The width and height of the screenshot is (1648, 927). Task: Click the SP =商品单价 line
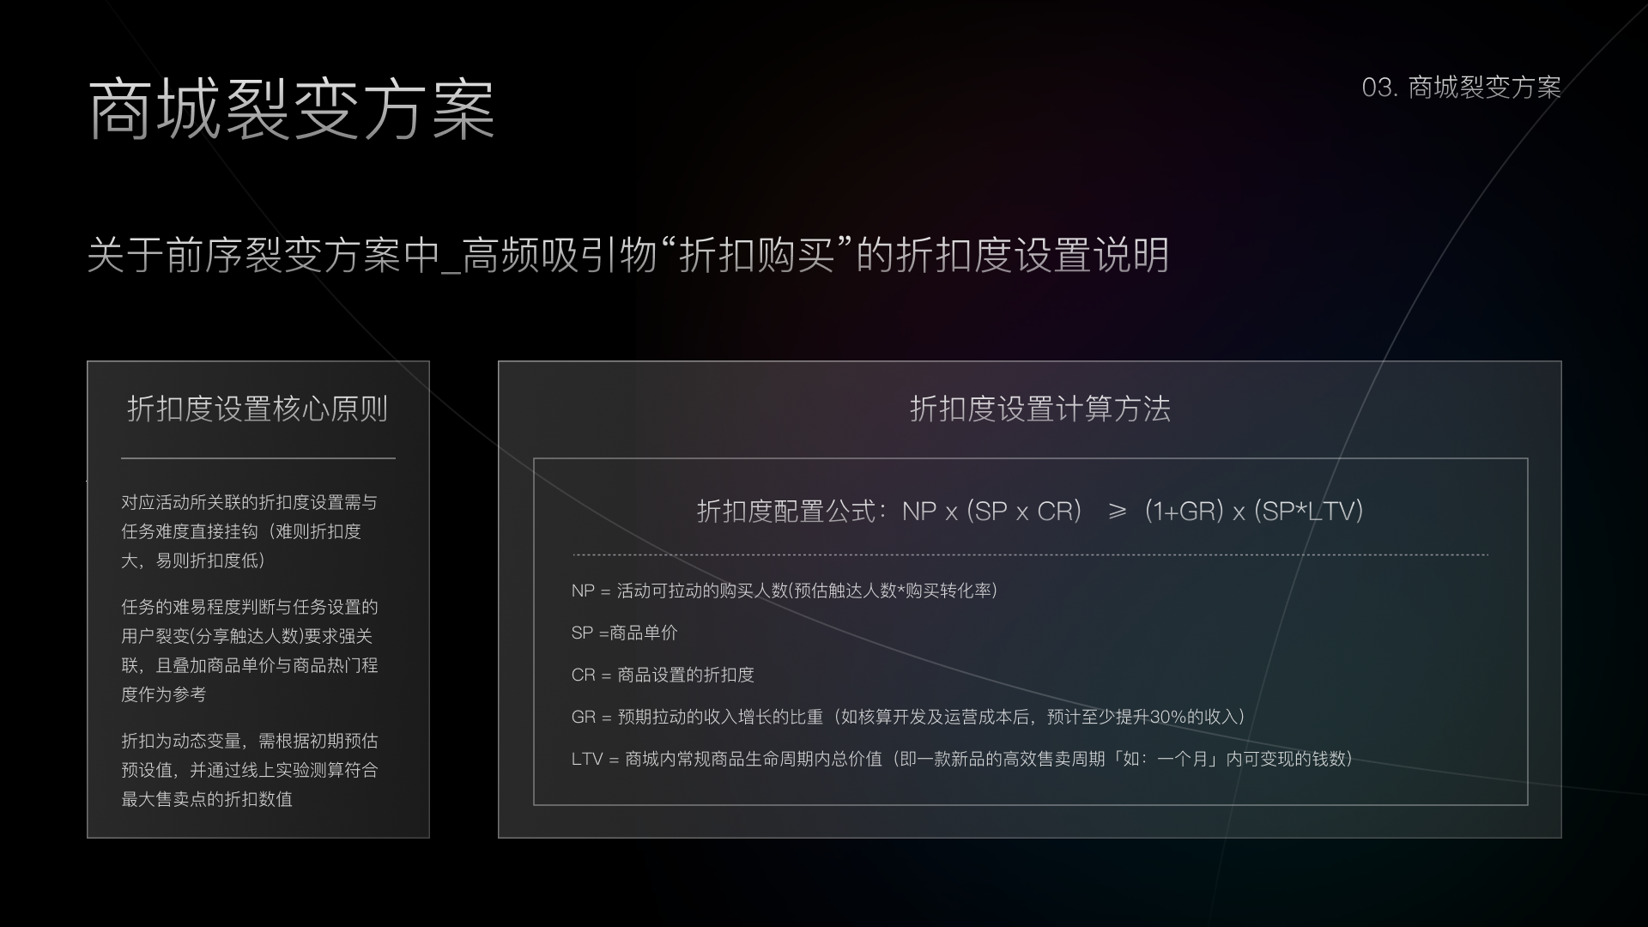tap(624, 633)
